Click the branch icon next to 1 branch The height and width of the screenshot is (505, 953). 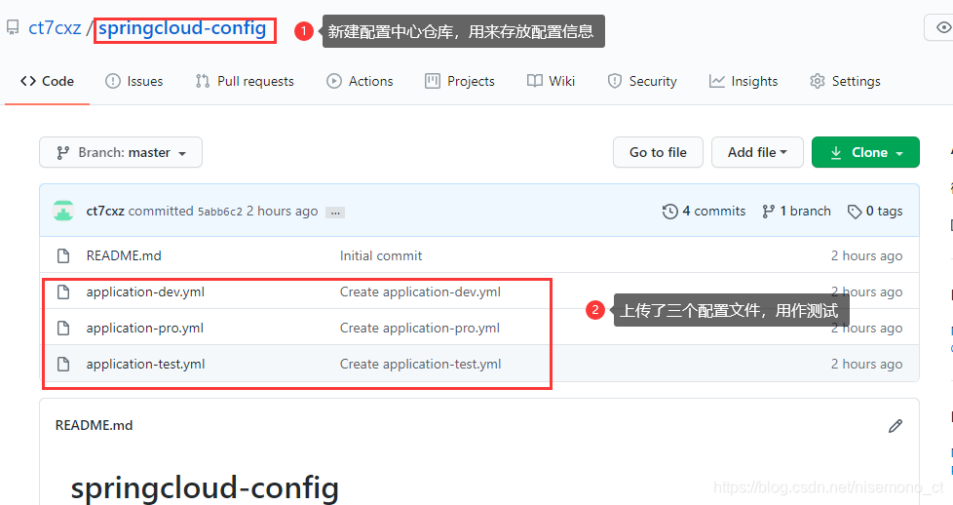point(768,212)
